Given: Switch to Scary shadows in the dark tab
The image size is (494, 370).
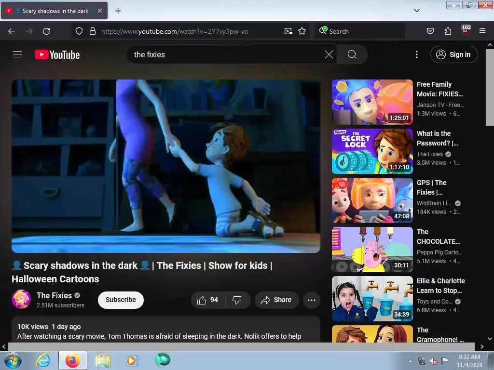Looking at the screenshot, I should [54, 11].
